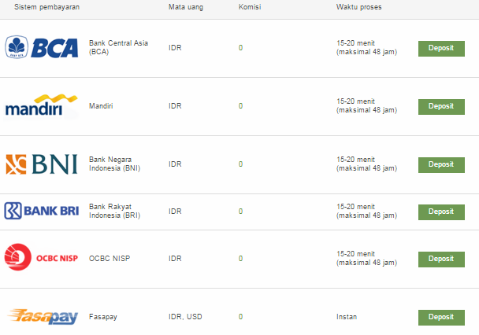Select the 'OCBC NISP' name text

110,259
